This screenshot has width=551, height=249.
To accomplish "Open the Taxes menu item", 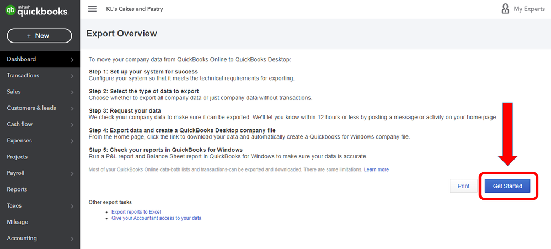I will coord(14,206).
